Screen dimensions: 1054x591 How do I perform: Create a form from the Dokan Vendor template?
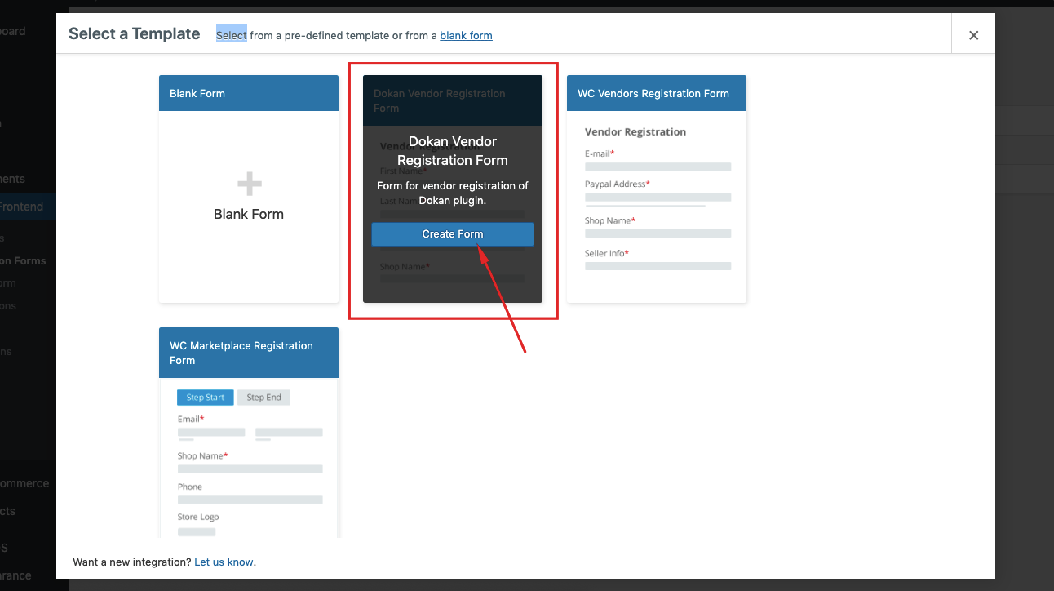tap(452, 234)
